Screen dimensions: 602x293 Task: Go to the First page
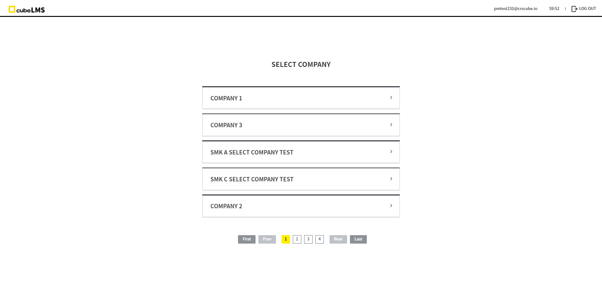point(247,239)
